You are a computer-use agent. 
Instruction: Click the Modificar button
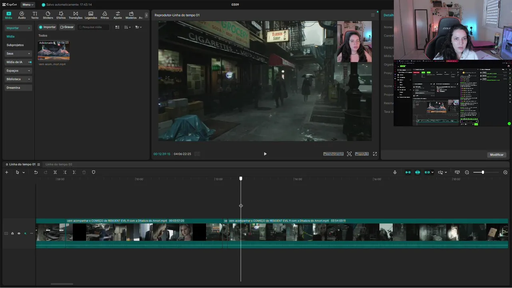click(496, 155)
